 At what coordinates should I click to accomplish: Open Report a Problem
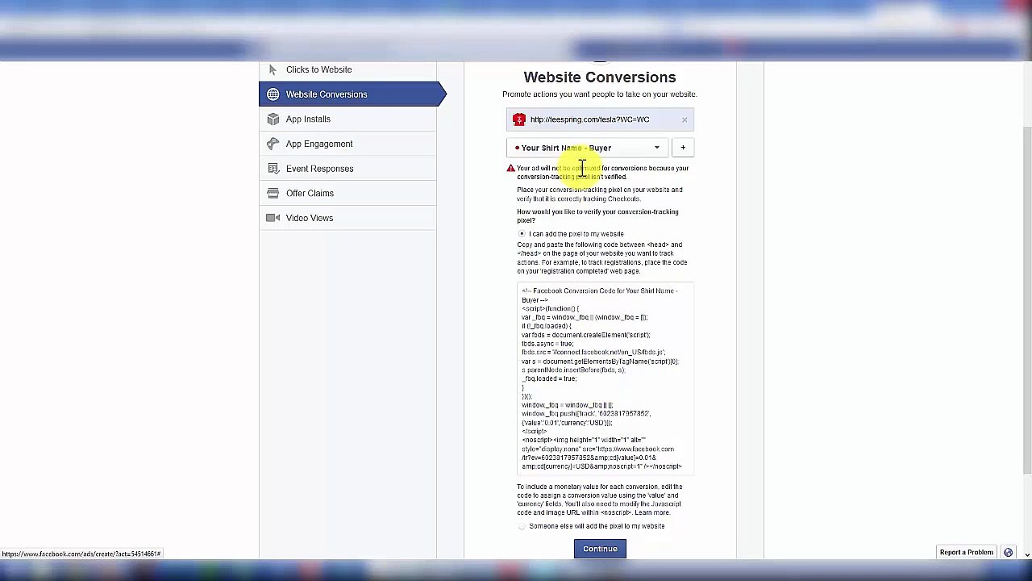click(966, 553)
